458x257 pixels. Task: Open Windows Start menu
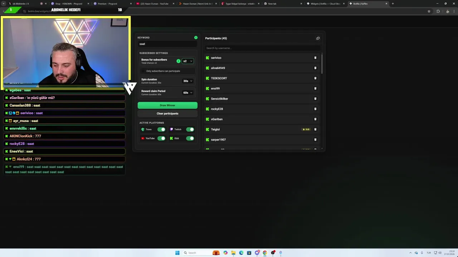pos(177,253)
